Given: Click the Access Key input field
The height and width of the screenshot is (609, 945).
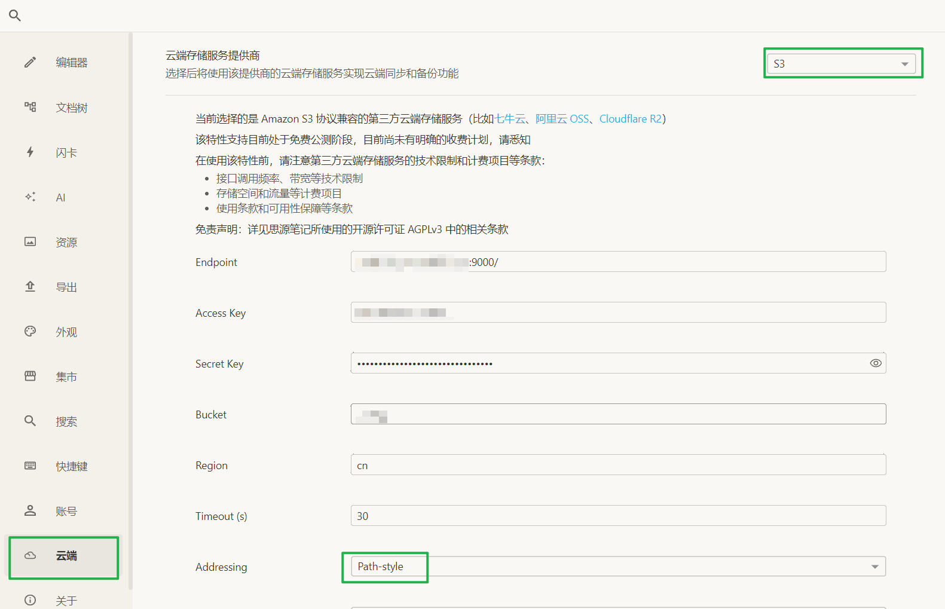Looking at the screenshot, I should (618, 313).
